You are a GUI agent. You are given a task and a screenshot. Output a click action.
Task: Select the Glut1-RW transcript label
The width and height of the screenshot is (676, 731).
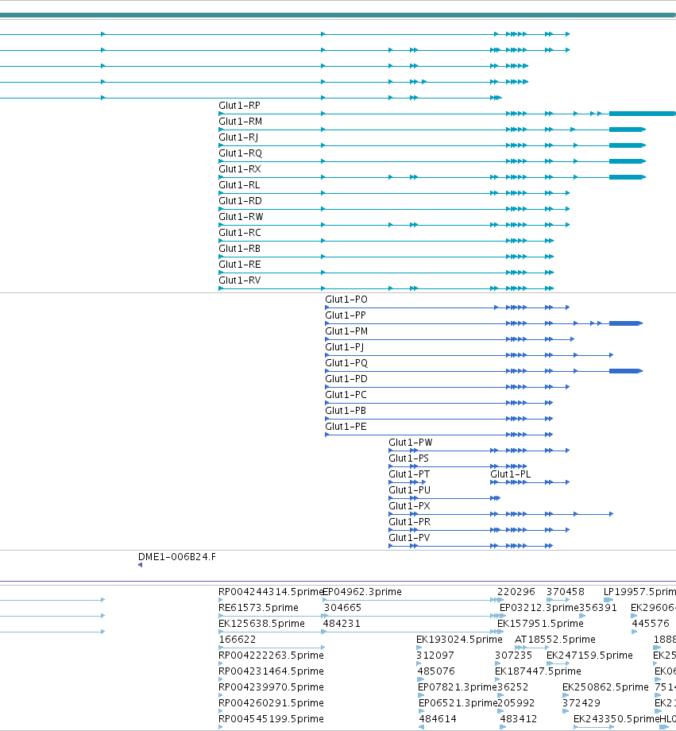pos(241,217)
